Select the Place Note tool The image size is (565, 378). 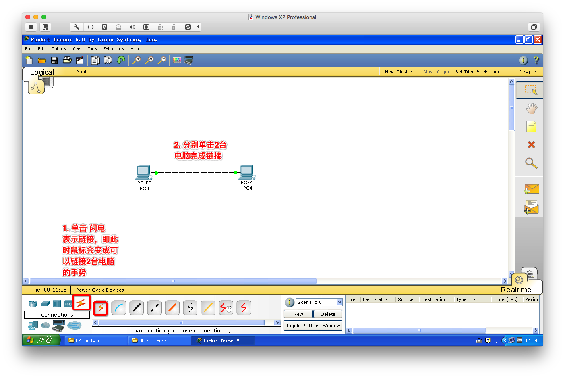(531, 127)
